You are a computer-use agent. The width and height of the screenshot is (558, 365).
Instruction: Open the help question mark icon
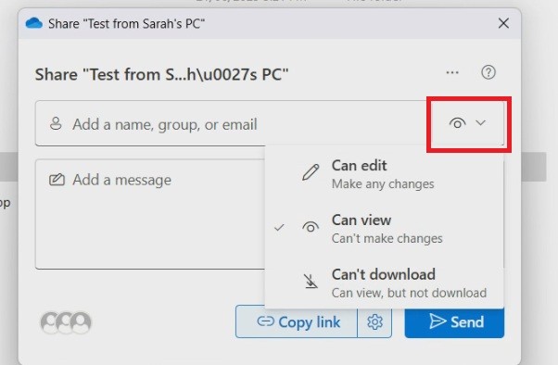point(488,72)
